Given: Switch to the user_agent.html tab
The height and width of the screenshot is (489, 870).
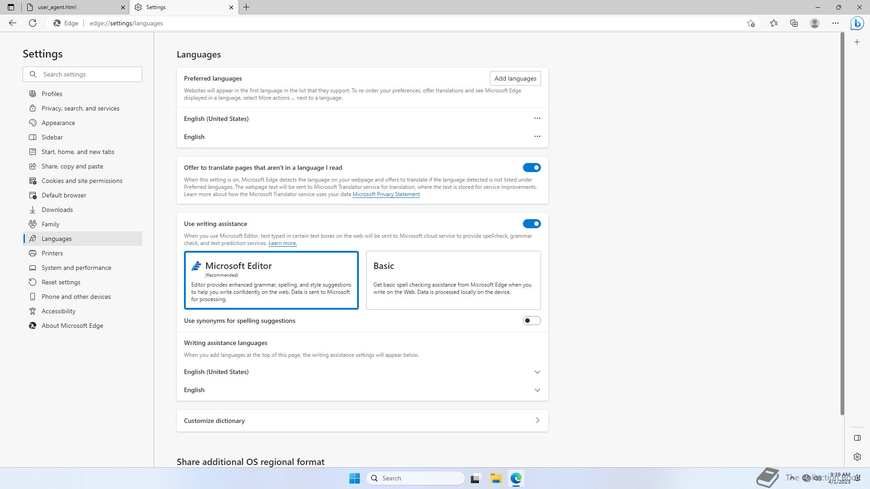Looking at the screenshot, I should [x=75, y=7].
